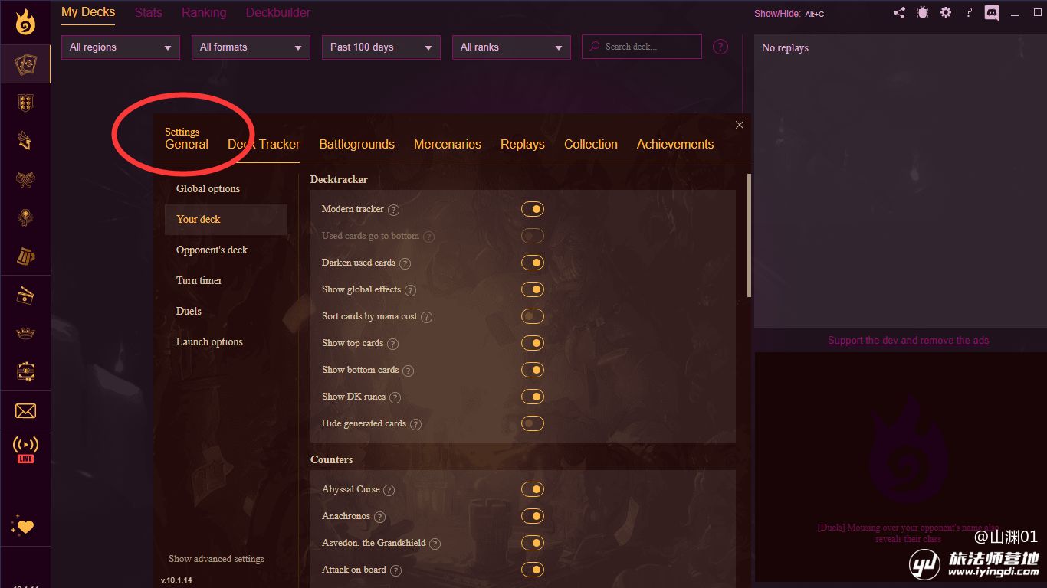Screen dimensions: 1047x588
Task: Toggle the Modern tracker switch
Action: coord(533,209)
